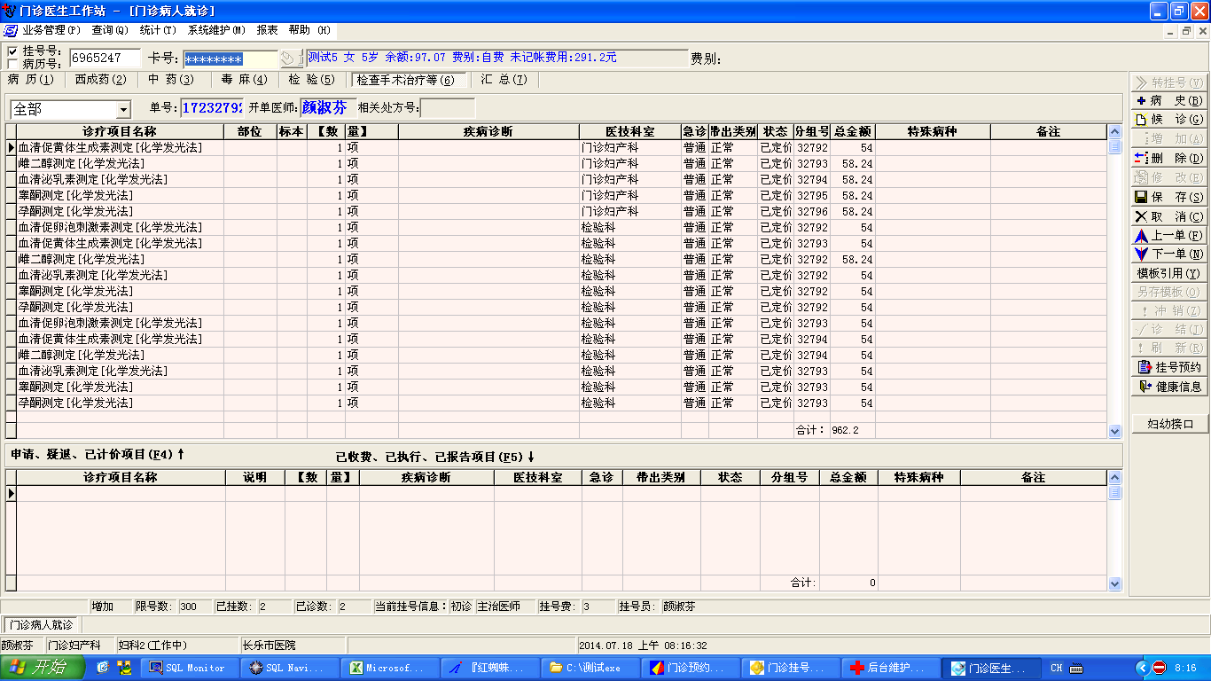The width and height of the screenshot is (1211, 681).
Task: Switch to the 毒麻(4) tab
Action: click(x=244, y=80)
